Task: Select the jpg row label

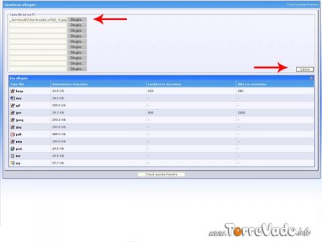Action: (x=19, y=127)
